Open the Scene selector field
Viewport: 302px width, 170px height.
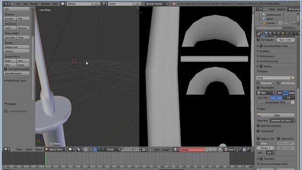[120, 4]
